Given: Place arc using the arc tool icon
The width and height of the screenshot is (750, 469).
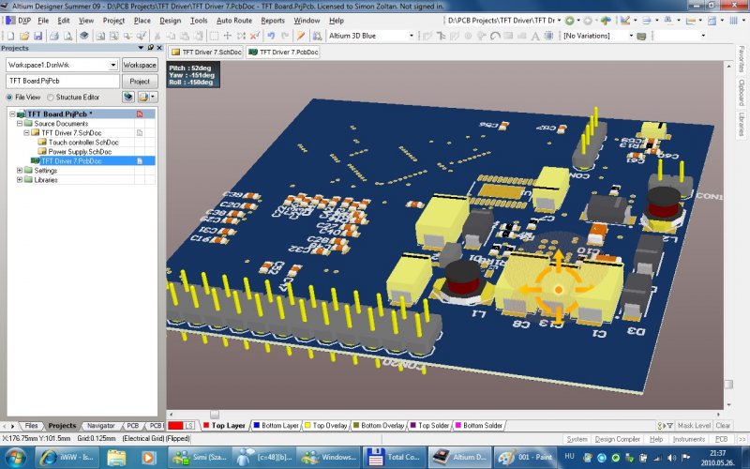Looking at the screenshot, I should click(495, 36).
